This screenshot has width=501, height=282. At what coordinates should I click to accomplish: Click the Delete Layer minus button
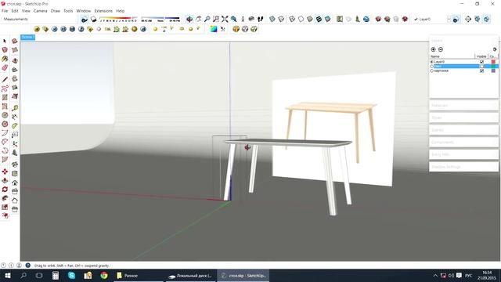pyautogui.click(x=441, y=49)
